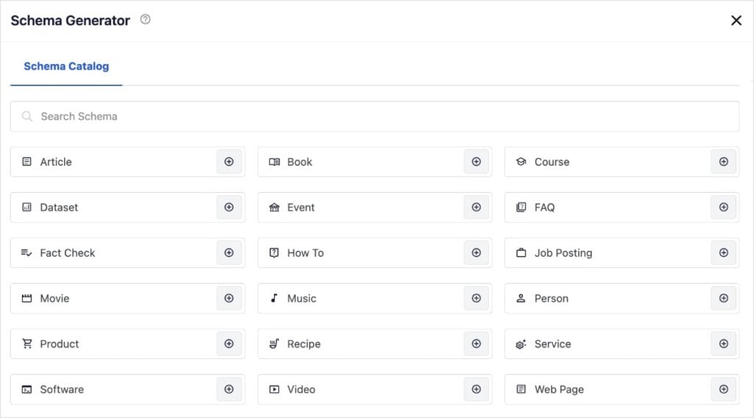The width and height of the screenshot is (754, 418).
Task: Add the Recipe schema with its plus icon
Action: point(476,344)
